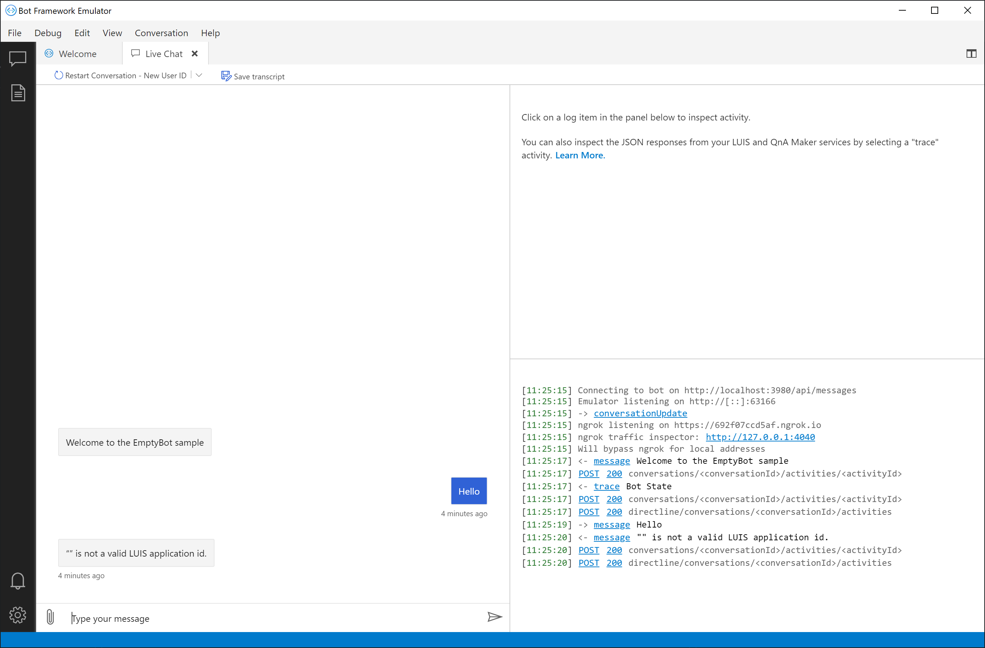Image resolution: width=985 pixels, height=648 pixels.
Task: Click the Learn More link
Action: tap(579, 155)
